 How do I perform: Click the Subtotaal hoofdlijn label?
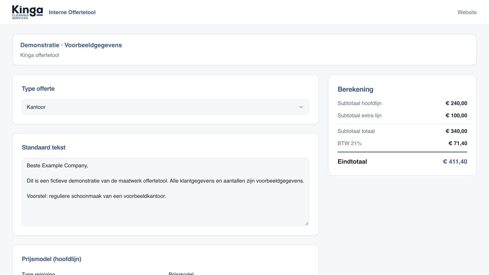coord(359,103)
